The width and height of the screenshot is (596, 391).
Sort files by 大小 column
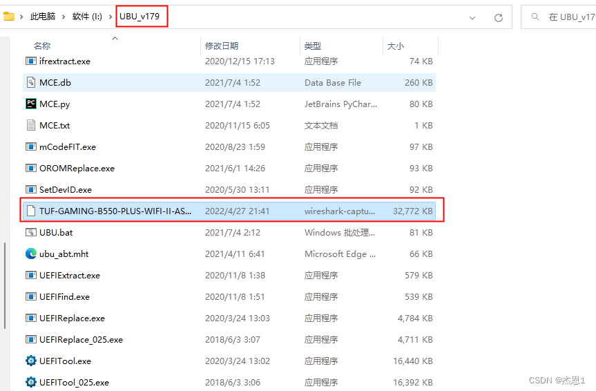[x=395, y=46]
